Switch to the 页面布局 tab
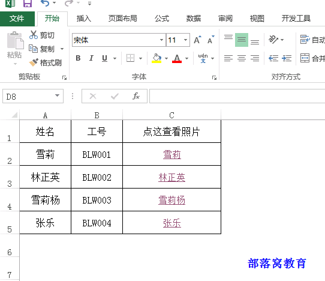The image size is (325, 281). click(x=123, y=19)
